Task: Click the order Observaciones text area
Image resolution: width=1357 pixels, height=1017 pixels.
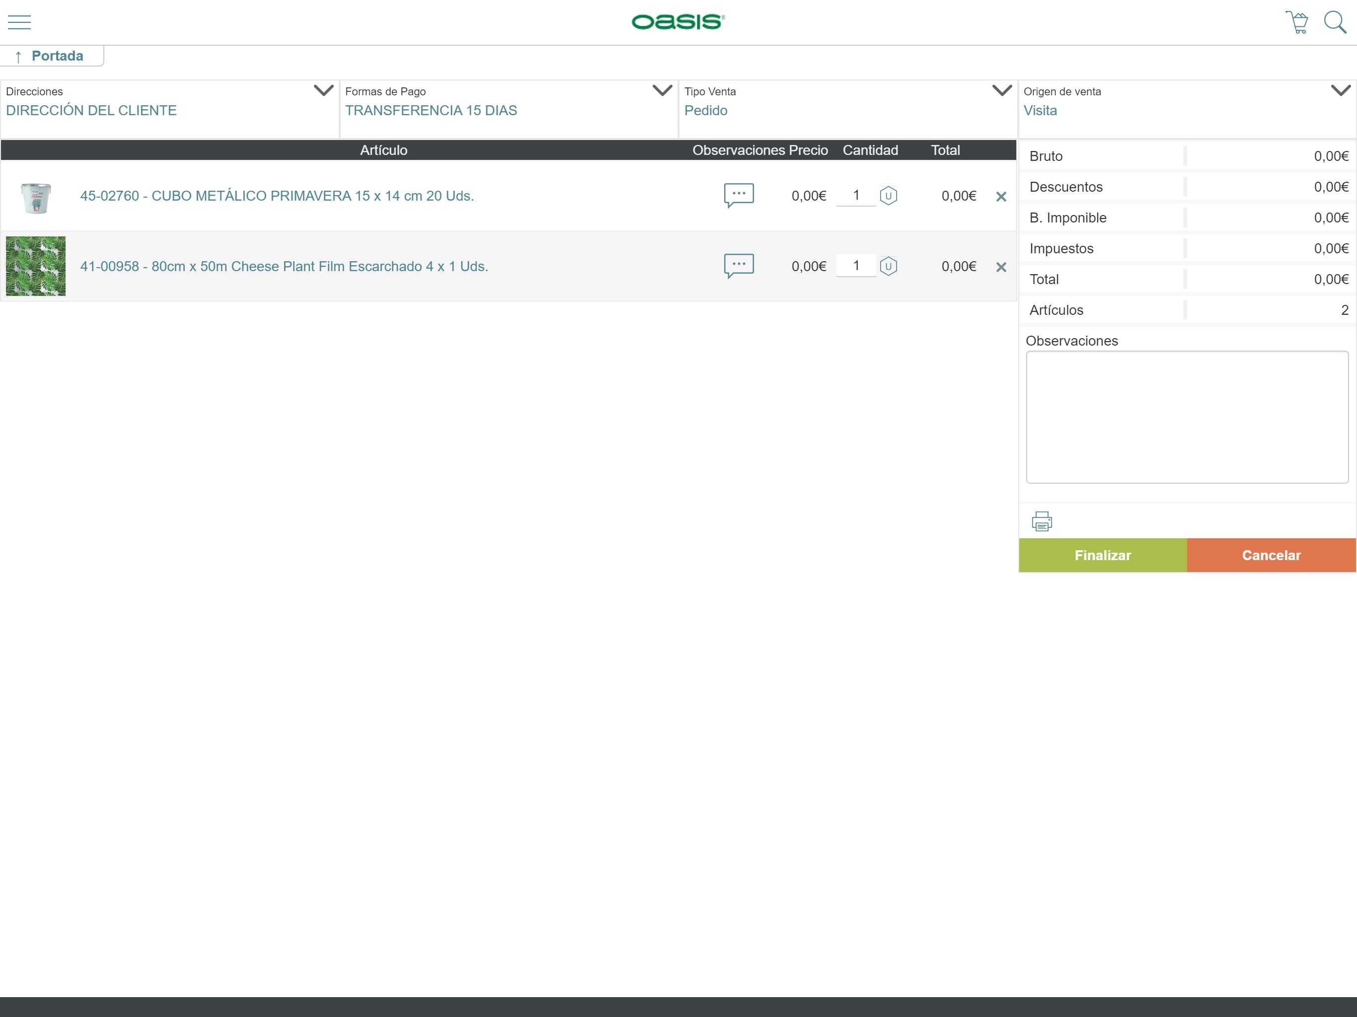Action: (x=1187, y=417)
